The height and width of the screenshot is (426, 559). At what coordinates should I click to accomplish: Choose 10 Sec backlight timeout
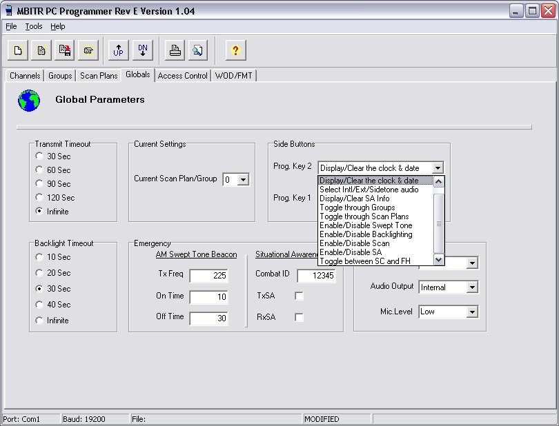click(x=39, y=257)
